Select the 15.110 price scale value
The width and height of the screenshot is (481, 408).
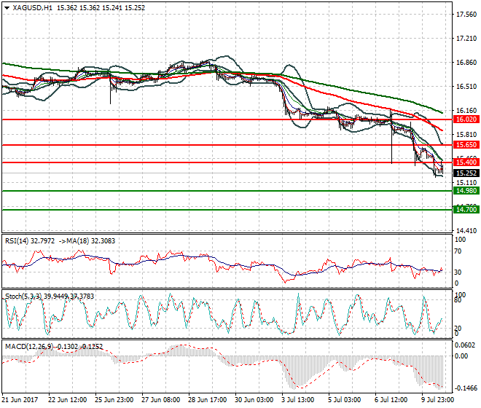(x=466, y=183)
